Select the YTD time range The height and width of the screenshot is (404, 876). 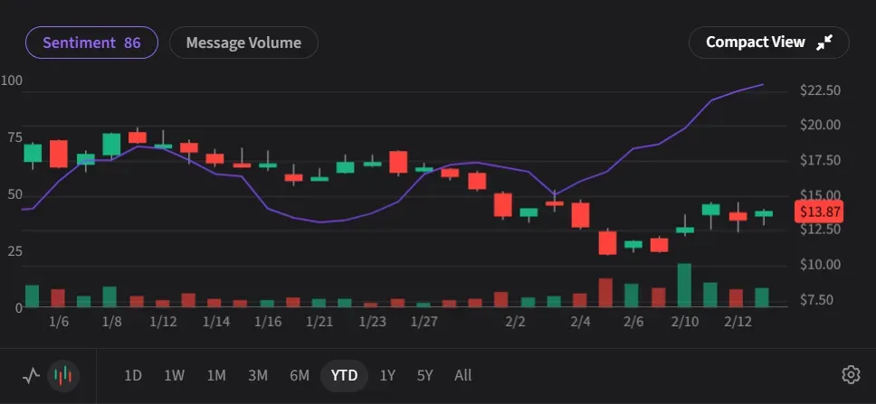[344, 375]
